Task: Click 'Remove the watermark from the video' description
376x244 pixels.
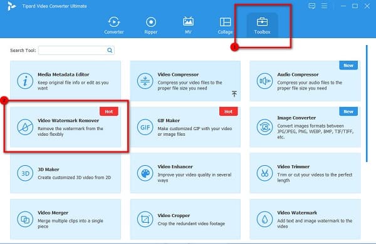Action: click(x=70, y=131)
